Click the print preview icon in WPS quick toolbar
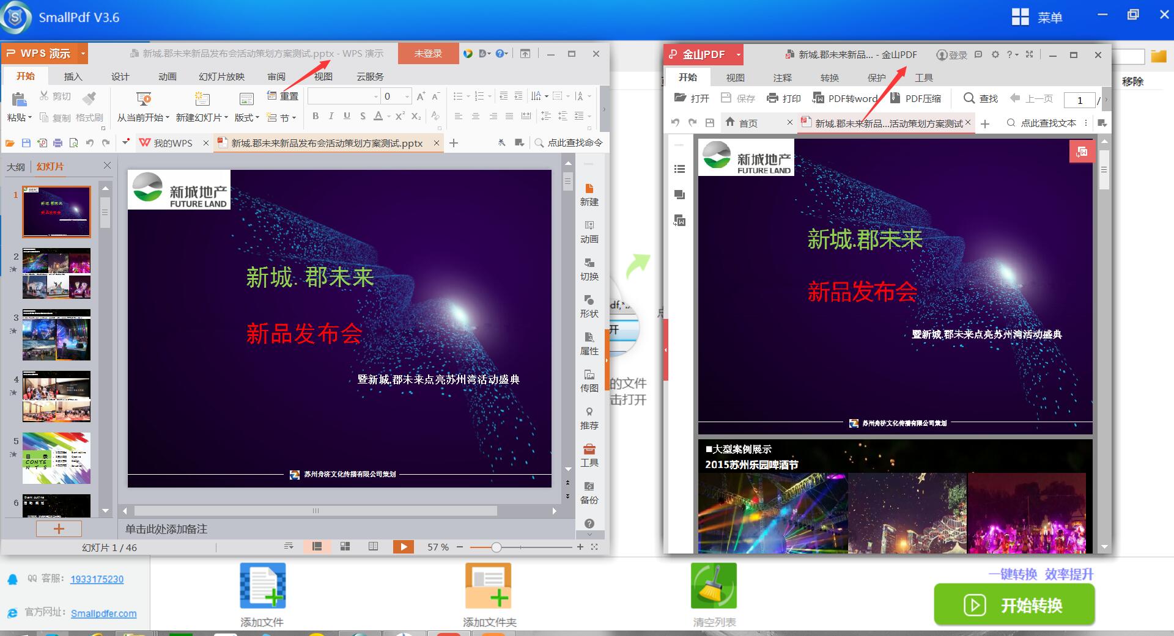Screen dimensions: 1174x636 coord(73,143)
